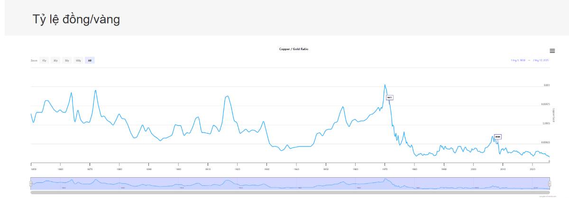This screenshot has height=198, width=569.
Task: Open the chart hamburger context menu
Action: 552,51
